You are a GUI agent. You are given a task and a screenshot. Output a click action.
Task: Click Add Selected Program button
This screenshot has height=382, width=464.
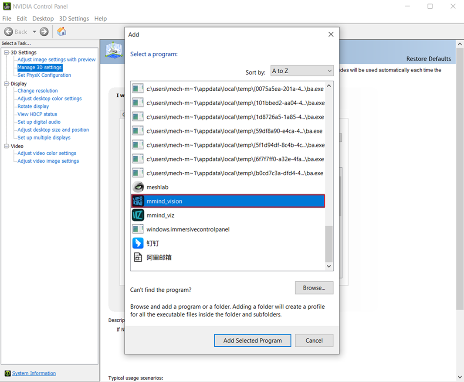[252, 341]
